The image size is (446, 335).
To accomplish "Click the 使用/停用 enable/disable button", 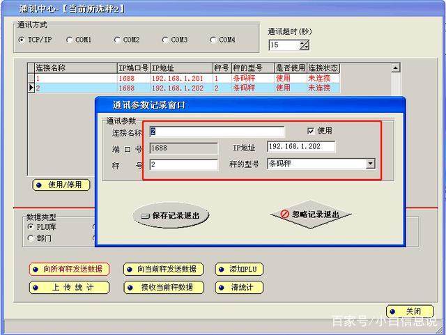I will coord(61,185).
